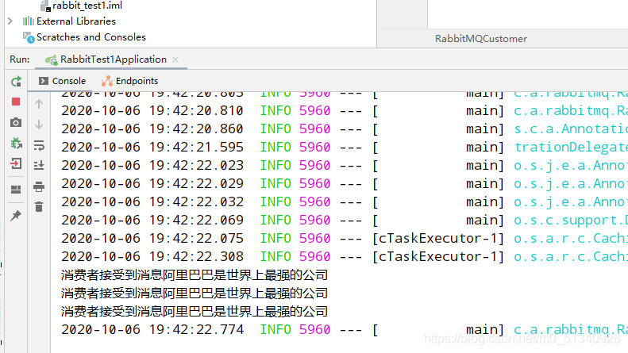Select External Libraries in project tree
The image size is (628, 353).
(x=69, y=21)
